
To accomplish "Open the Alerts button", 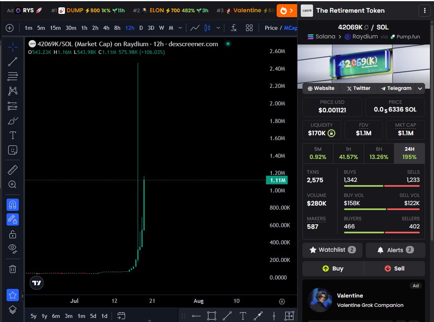I will coord(395,250).
